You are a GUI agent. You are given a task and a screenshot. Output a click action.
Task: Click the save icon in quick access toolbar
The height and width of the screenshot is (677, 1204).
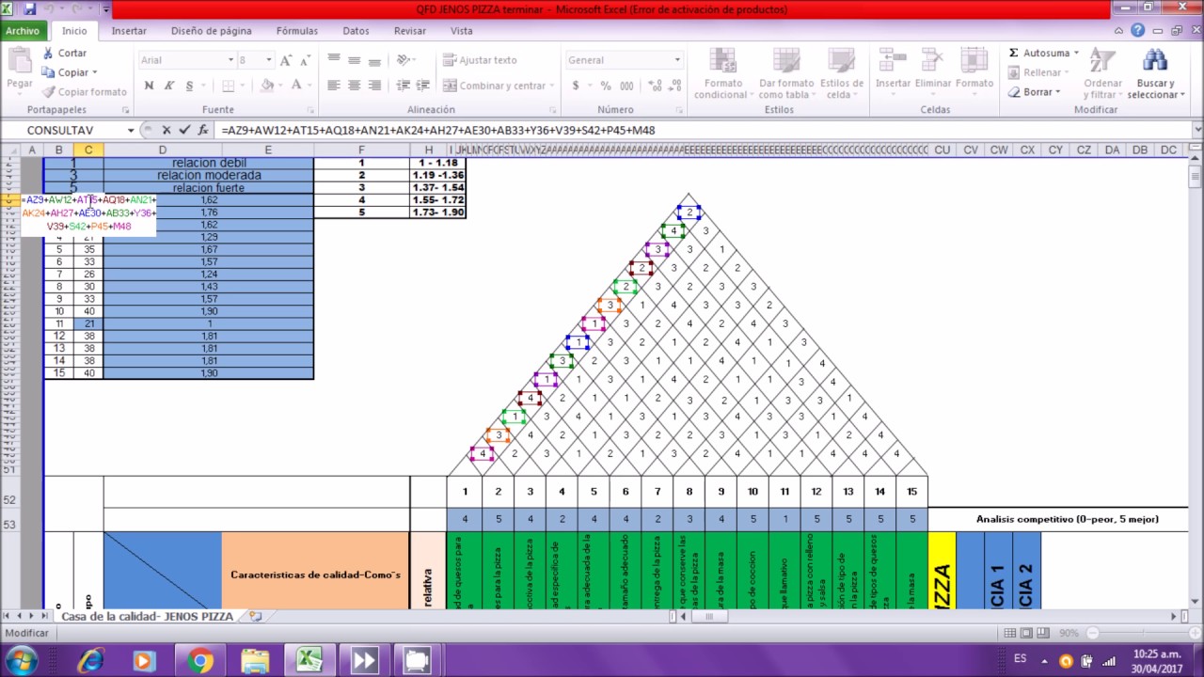[29, 9]
